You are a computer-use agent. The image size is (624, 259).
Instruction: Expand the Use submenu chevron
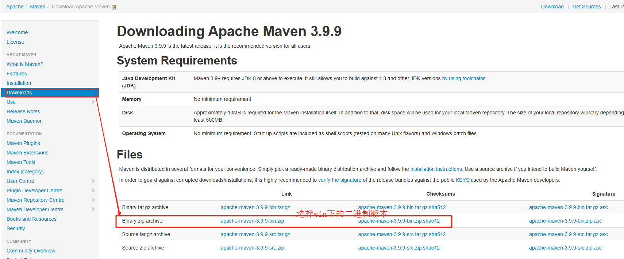click(93, 102)
